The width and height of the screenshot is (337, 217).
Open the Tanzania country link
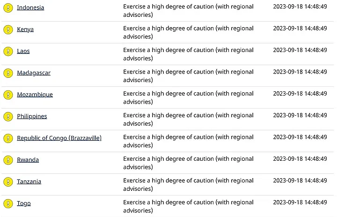click(29, 182)
